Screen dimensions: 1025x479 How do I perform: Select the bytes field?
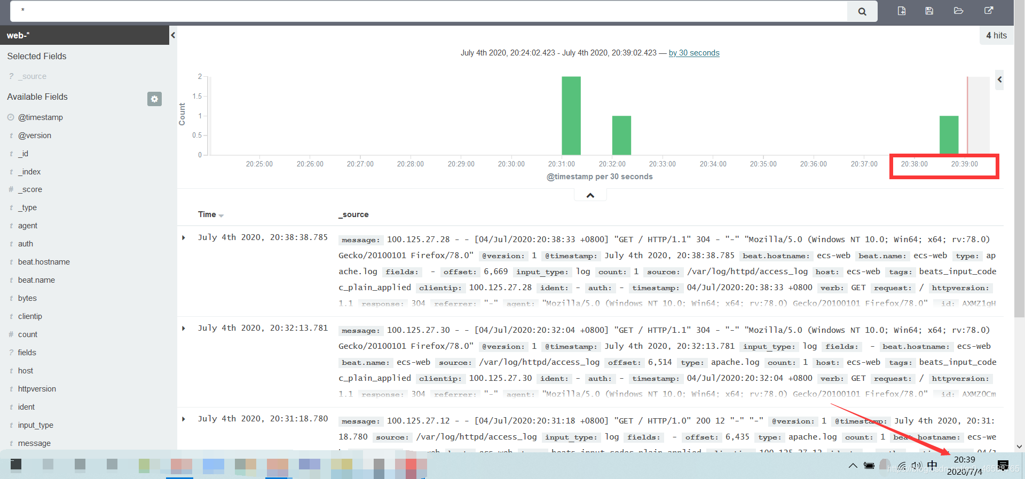click(27, 298)
